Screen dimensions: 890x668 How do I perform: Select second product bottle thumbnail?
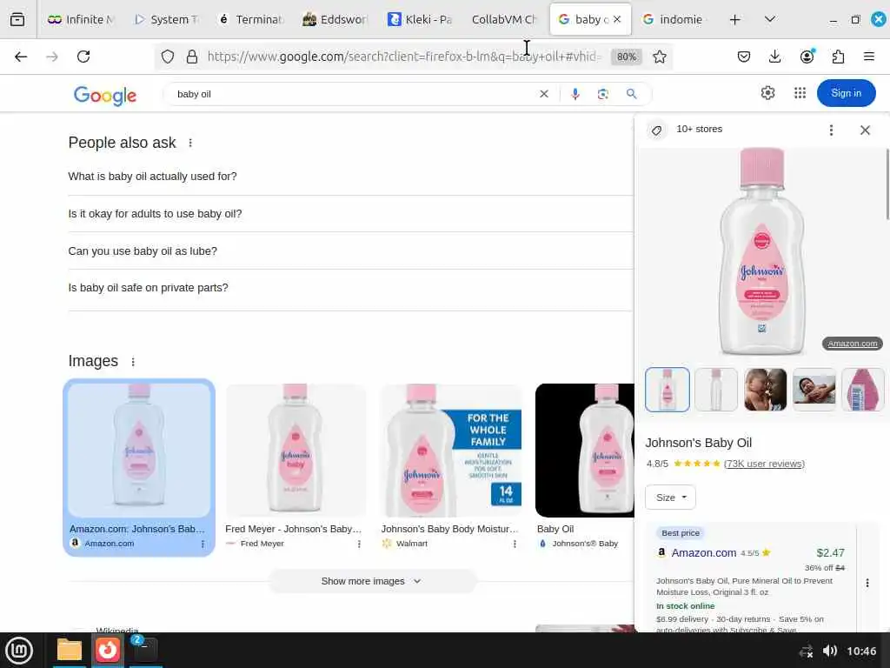[716, 390]
